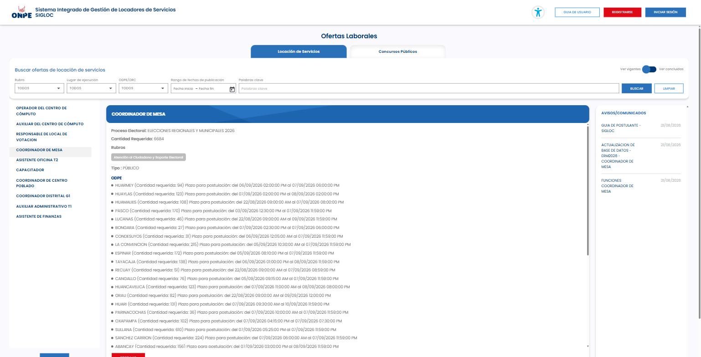Open the Guía de Usuario button
The image size is (701, 357).
coord(577,12)
